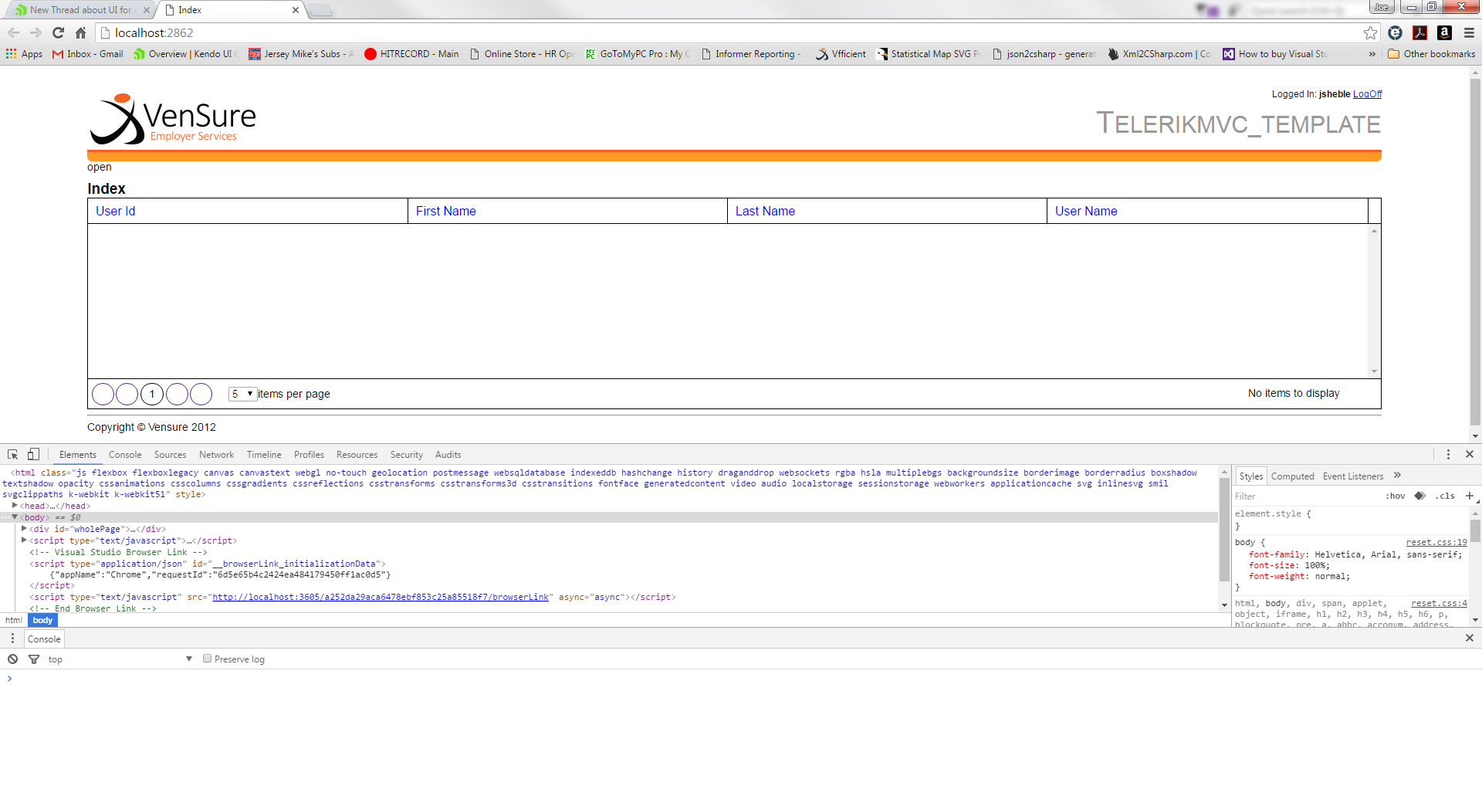
Task: Open the Inbox - Gmail bookmark
Action: click(x=87, y=54)
